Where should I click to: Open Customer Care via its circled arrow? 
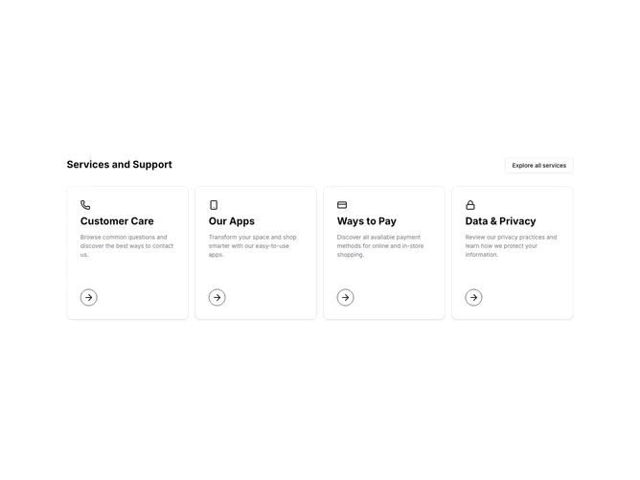point(88,298)
